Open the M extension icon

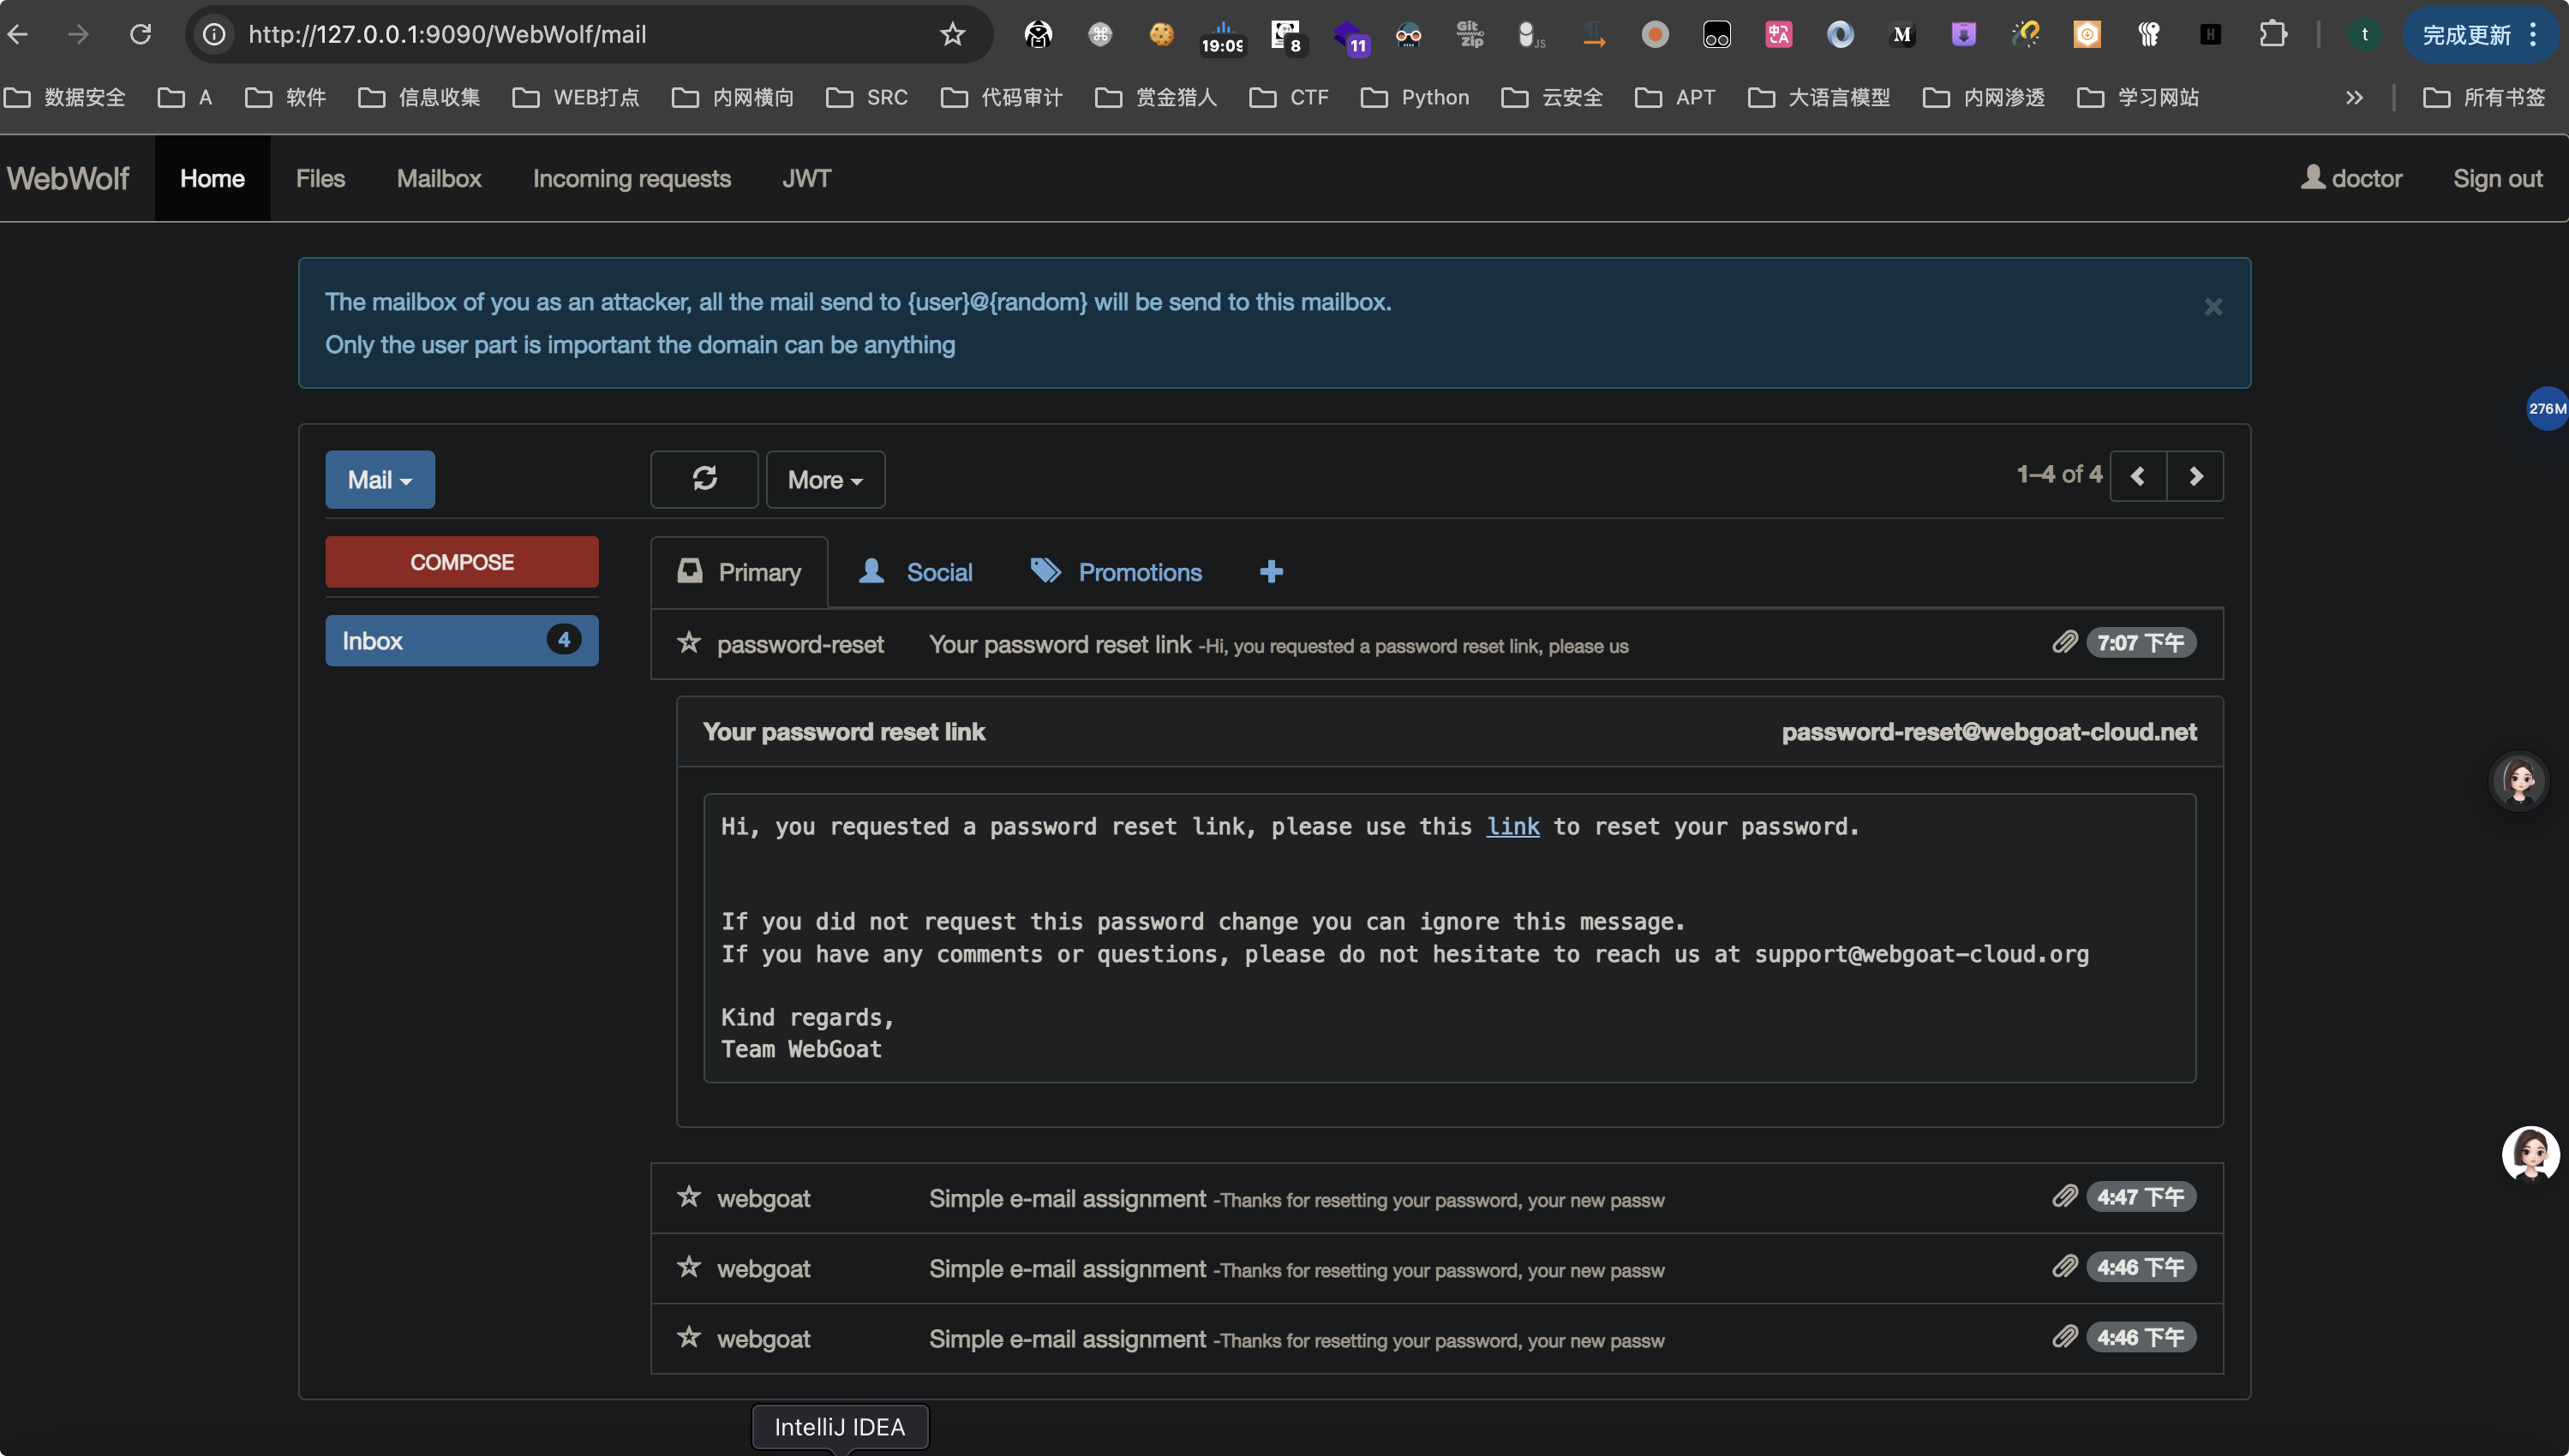(1901, 34)
